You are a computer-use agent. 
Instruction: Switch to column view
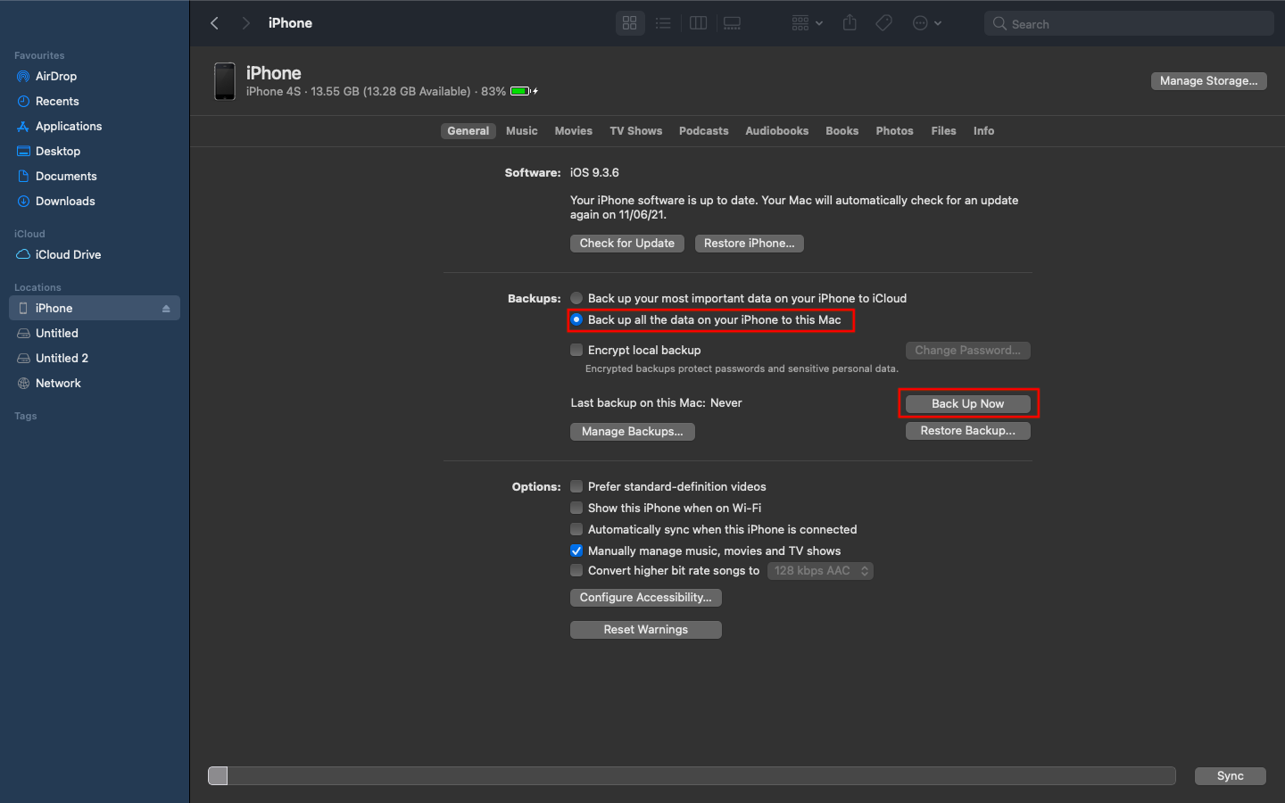(x=699, y=23)
